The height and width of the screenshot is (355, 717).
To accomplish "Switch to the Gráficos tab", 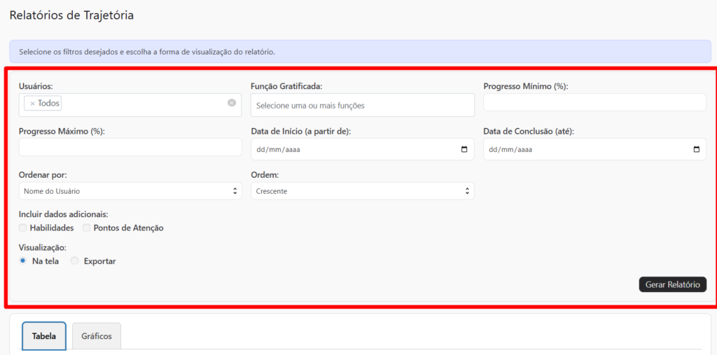I will click(97, 336).
